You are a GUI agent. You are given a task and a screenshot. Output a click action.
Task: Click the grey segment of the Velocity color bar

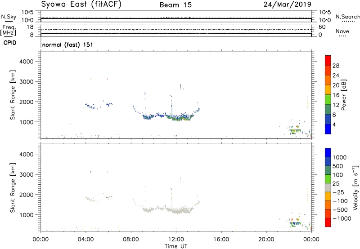pos(328,188)
